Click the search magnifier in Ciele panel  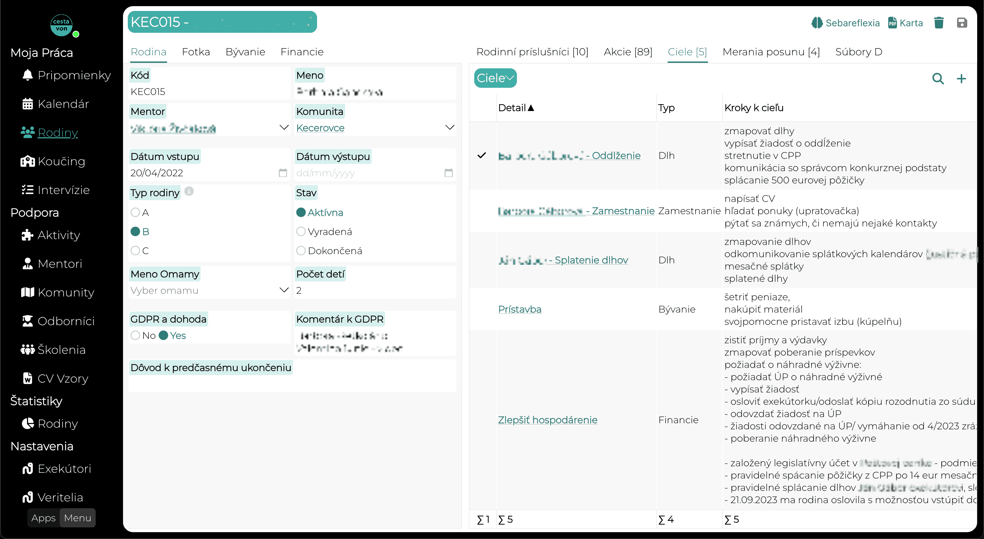point(938,78)
